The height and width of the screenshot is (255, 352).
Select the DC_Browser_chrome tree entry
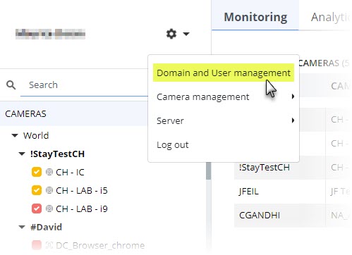[100, 246]
